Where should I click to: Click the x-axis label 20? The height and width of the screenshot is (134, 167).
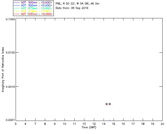162,124
